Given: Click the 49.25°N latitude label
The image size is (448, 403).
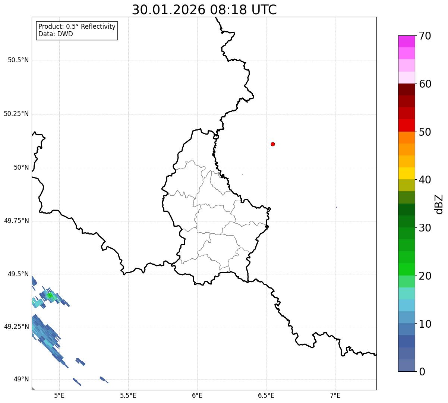Looking at the screenshot, I should pyautogui.click(x=16, y=327).
